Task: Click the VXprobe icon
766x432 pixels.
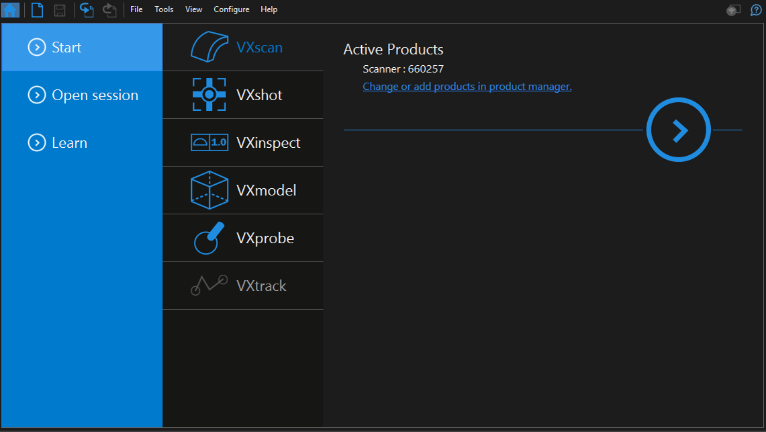Action: (x=209, y=238)
